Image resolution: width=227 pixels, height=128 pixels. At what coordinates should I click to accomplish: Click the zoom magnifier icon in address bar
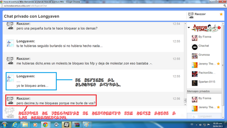[225, 6]
